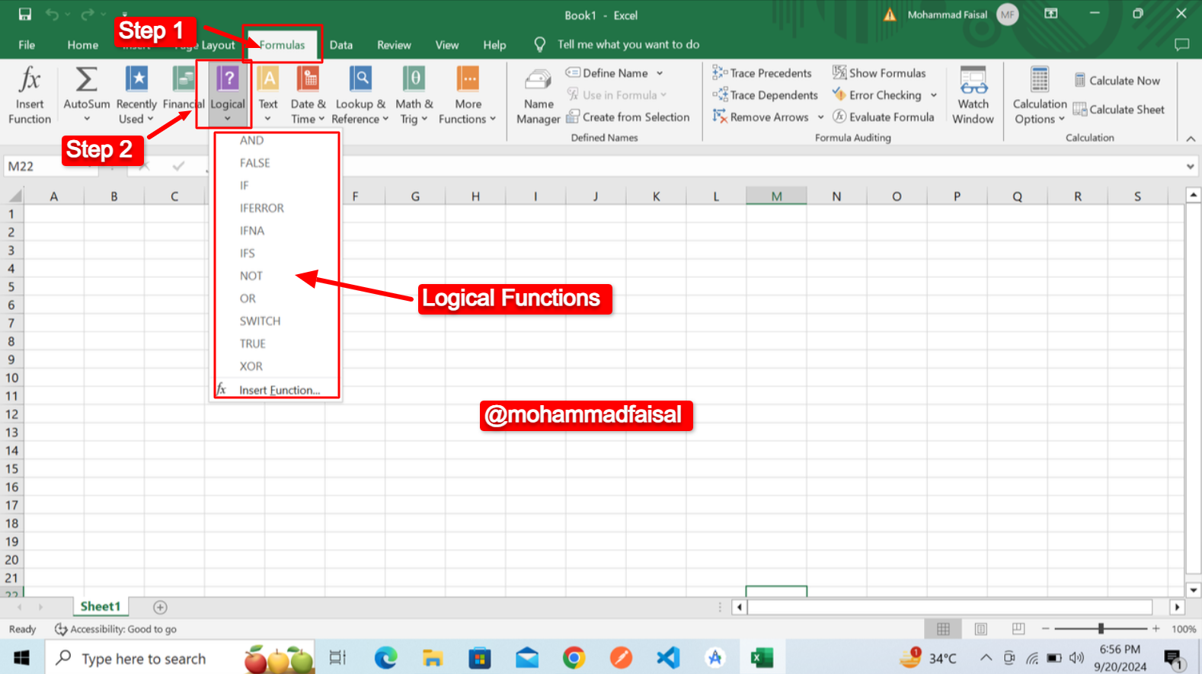Click Calculate Now
This screenshot has height=674, width=1202.
(x=1117, y=81)
